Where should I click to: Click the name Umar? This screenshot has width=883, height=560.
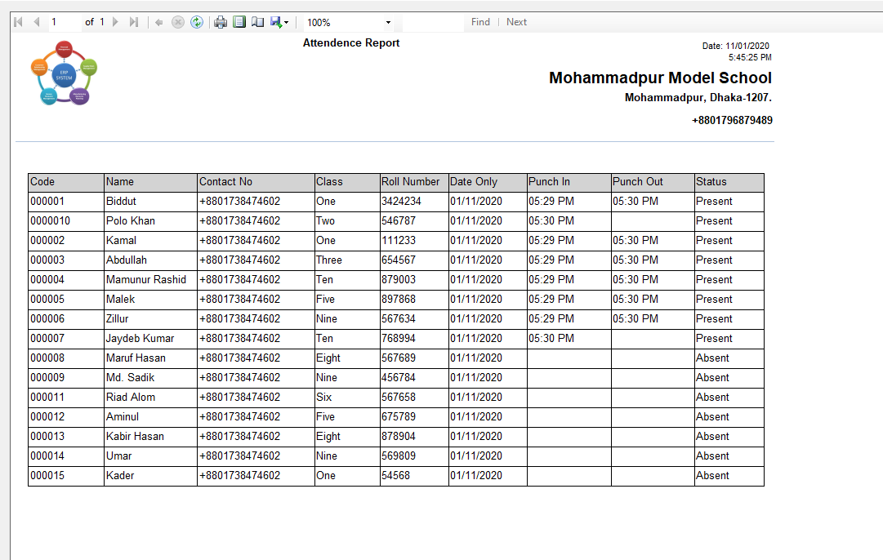coord(118,456)
